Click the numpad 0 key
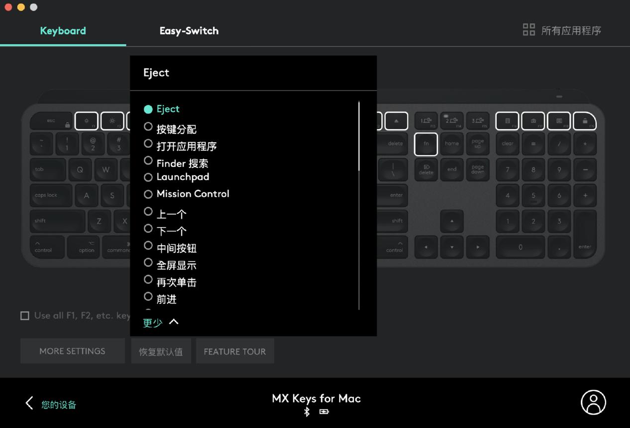Image resolution: width=630 pixels, height=428 pixels. (x=520, y=247)
